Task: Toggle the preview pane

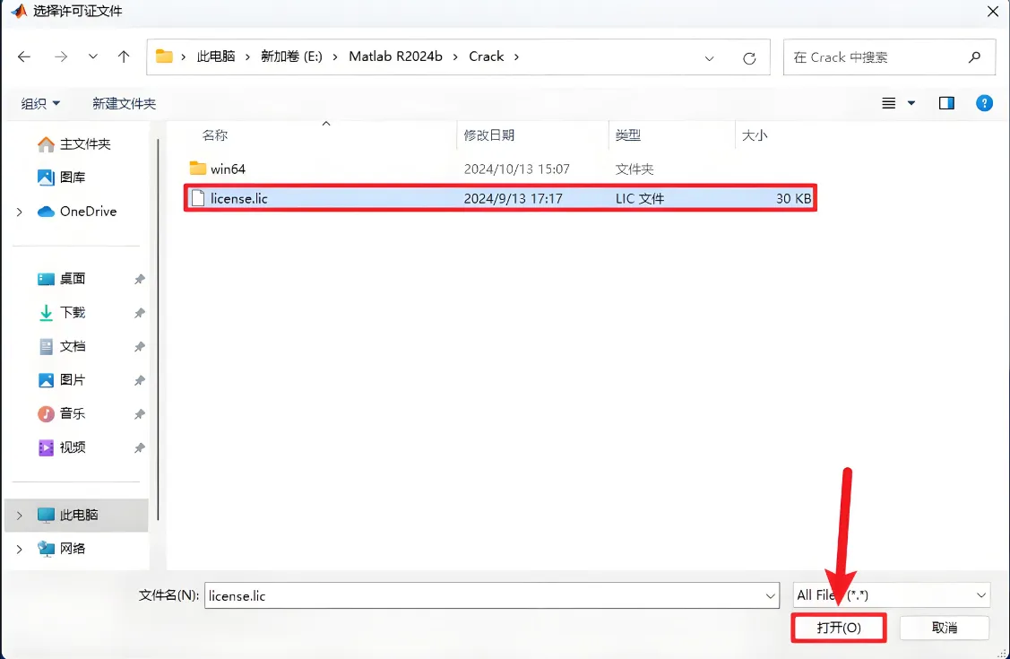Action: click(x=946, y=103)
